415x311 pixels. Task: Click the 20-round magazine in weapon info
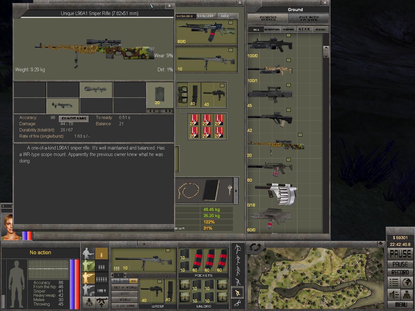160,95
